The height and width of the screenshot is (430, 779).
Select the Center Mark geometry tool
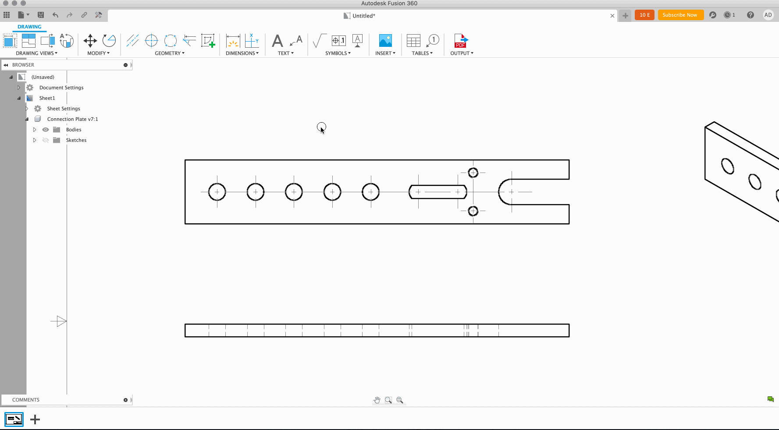coord(151,41)
